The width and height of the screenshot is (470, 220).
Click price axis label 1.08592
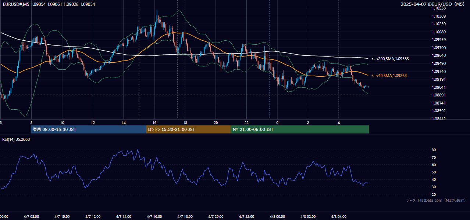[439, 111]
